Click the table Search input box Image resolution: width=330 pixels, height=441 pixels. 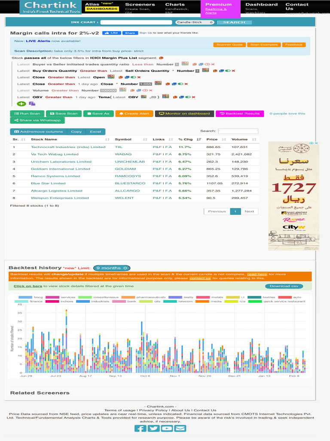[238, 131]
